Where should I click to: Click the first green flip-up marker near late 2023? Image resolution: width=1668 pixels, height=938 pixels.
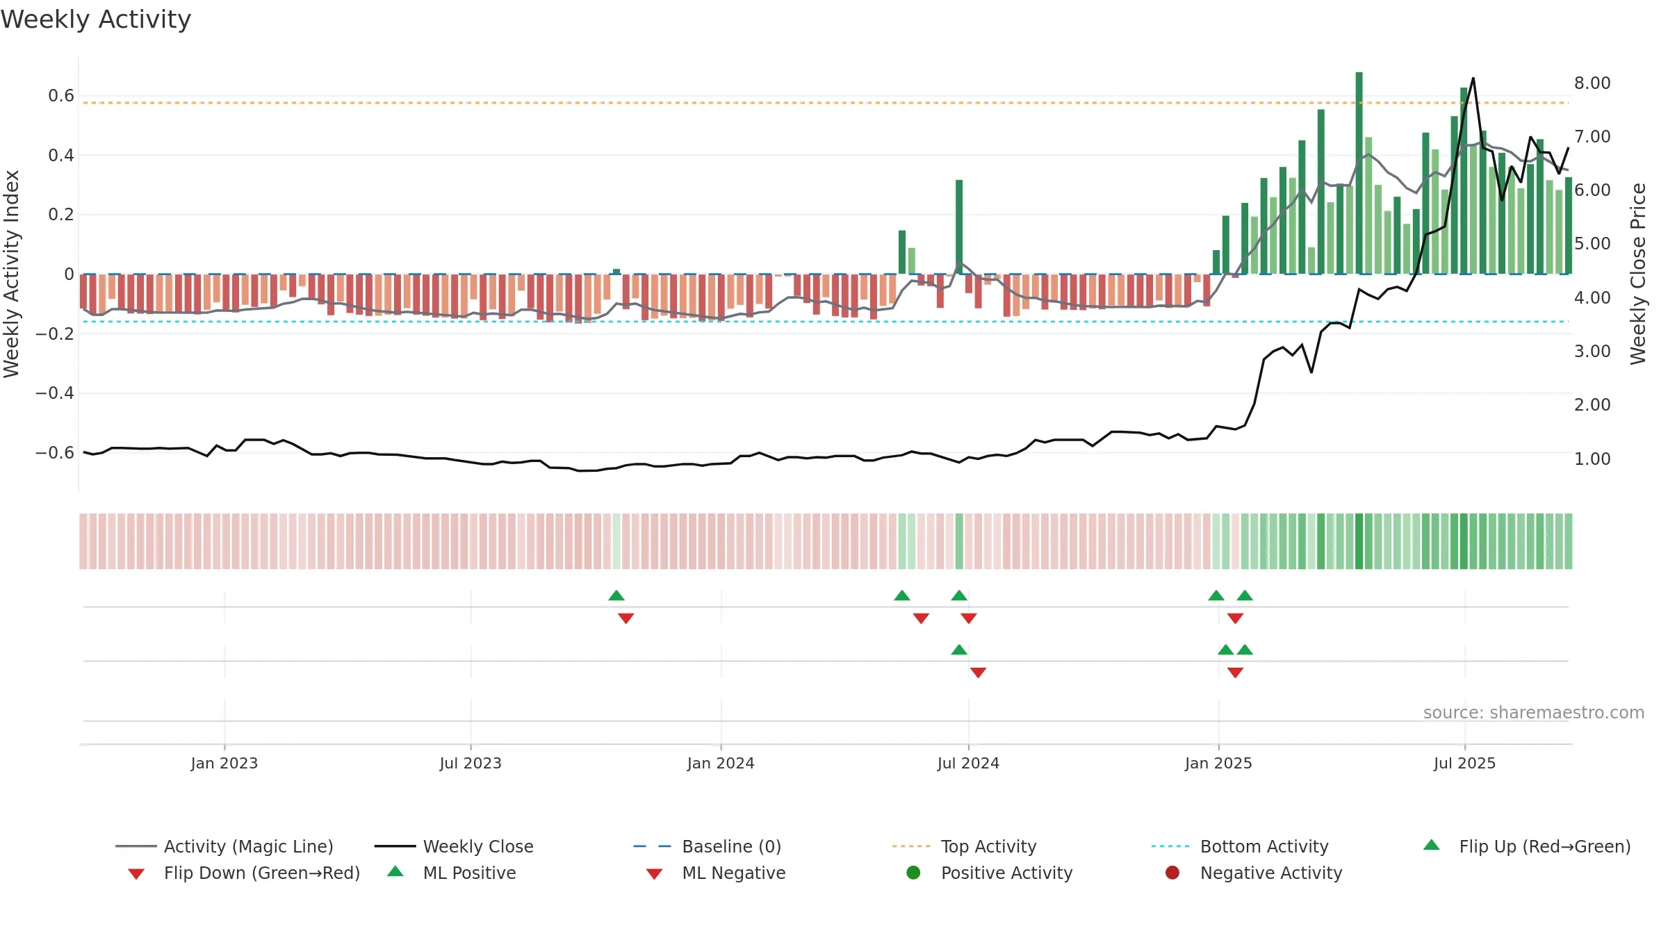616,595
